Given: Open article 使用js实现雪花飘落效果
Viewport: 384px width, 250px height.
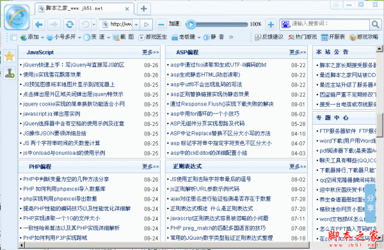Looking at the screenshot, I should point(52,75).
